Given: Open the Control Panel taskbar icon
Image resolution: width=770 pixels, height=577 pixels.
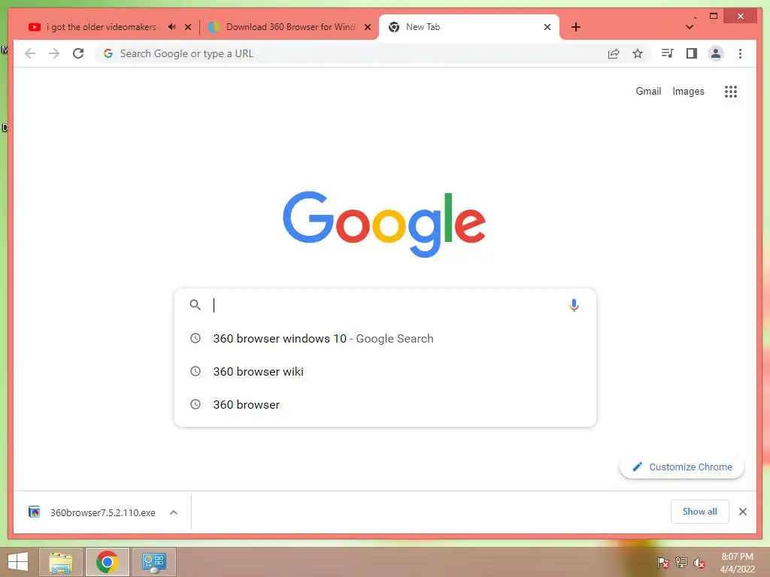Looking at the screenshot, I should coord(154,562).
